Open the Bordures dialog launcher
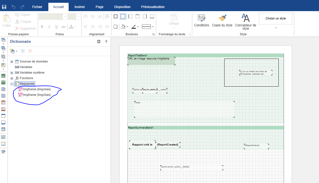The image size is (319, 183). point(154,34)
